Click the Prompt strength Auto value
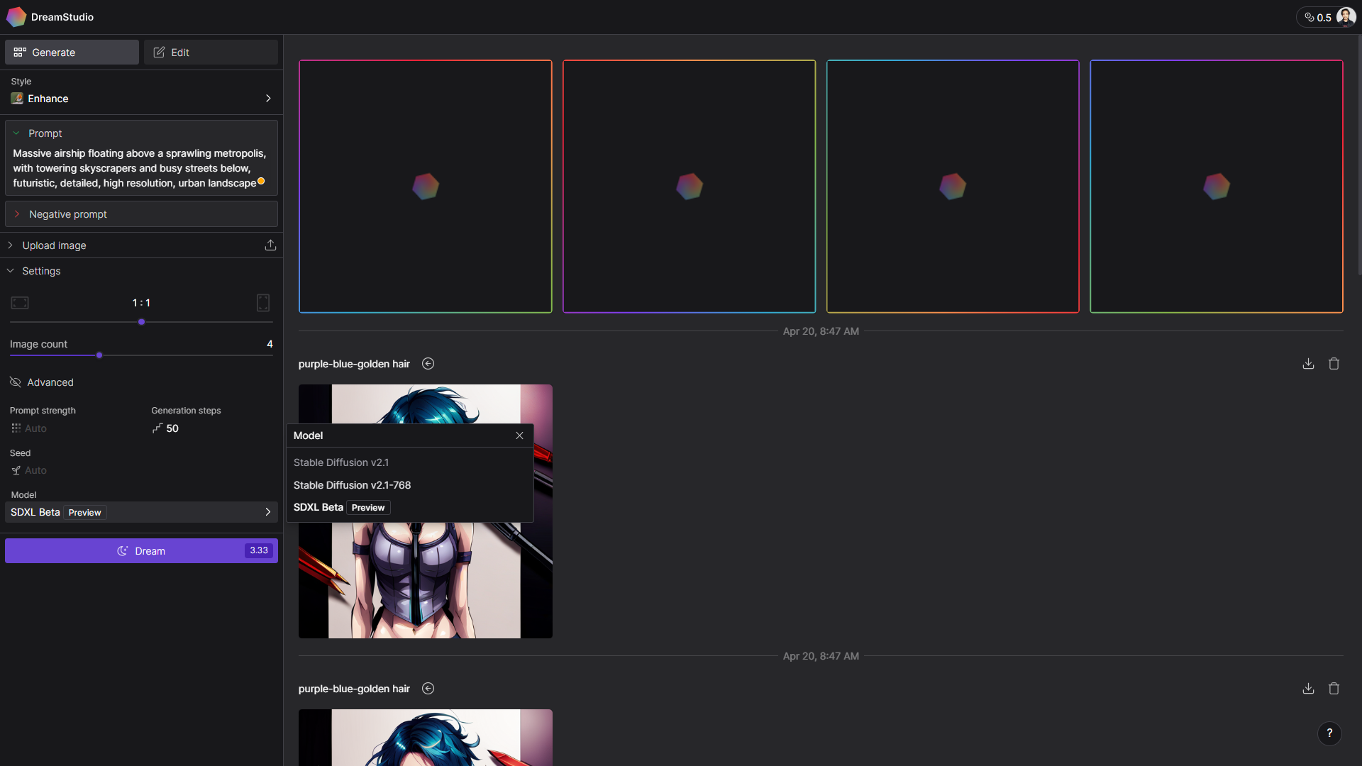The image size is (1362, 766). [35, 428]
